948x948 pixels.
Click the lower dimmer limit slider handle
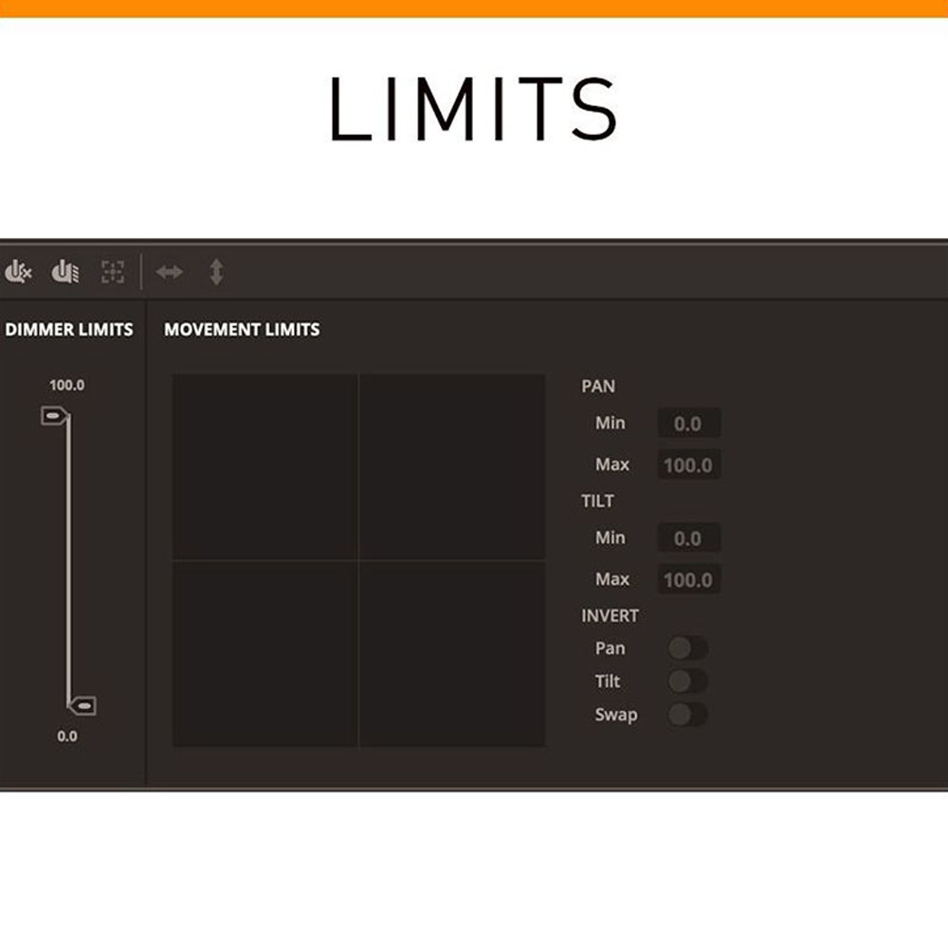tap(82, 705)
